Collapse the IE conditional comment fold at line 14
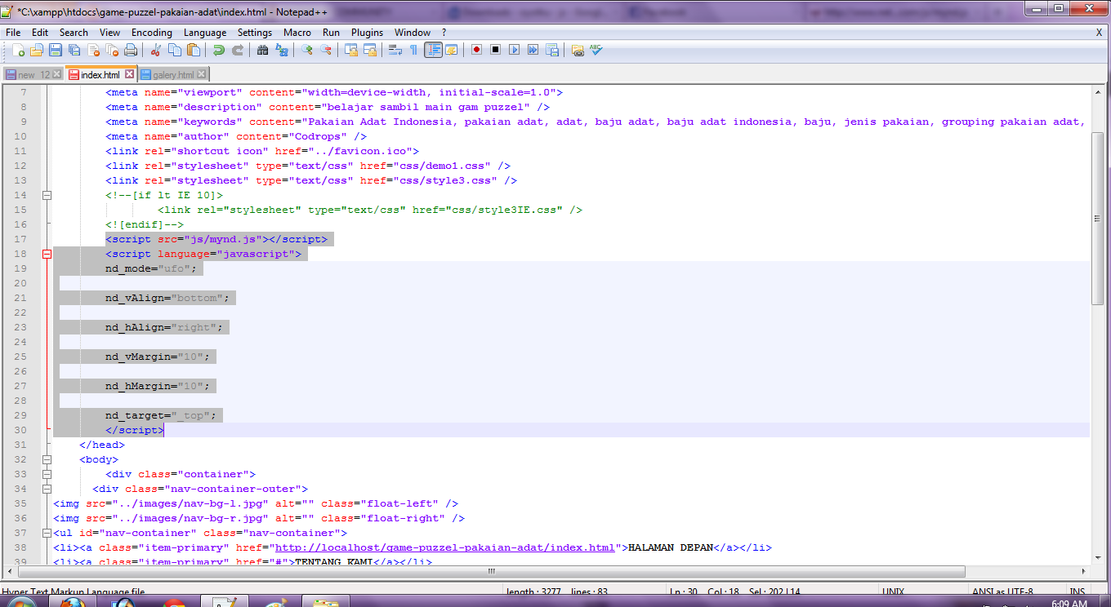 point(47,195)
